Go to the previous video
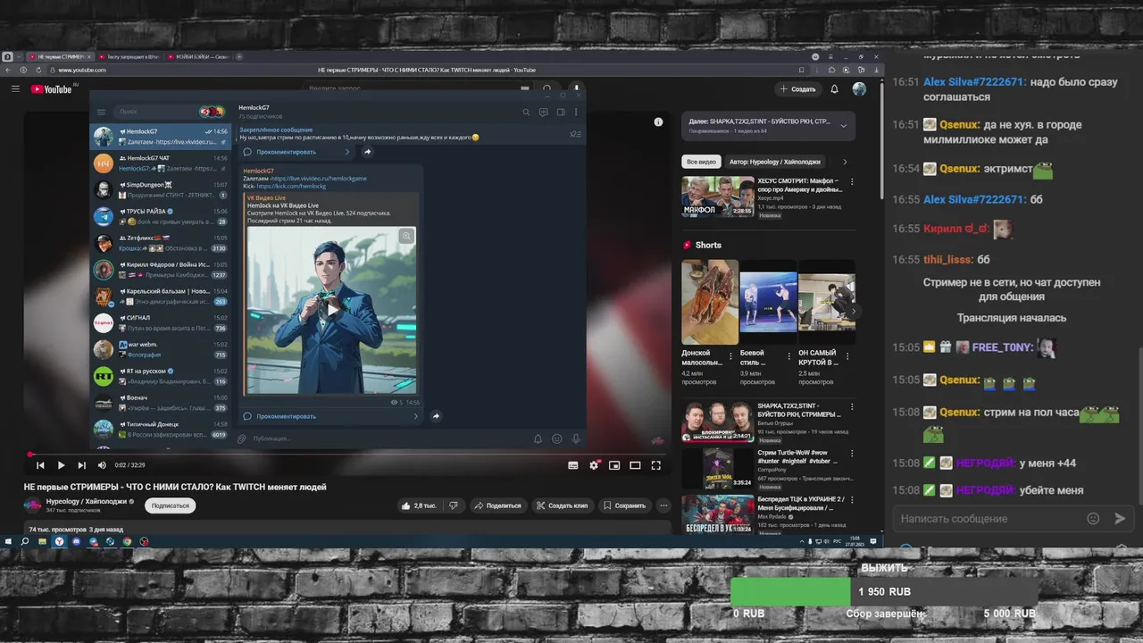 click(x=40, y=465)
